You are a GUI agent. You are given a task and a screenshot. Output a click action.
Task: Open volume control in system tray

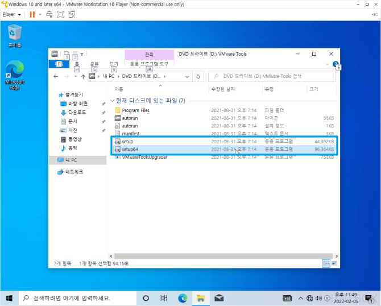click(318, 298)
